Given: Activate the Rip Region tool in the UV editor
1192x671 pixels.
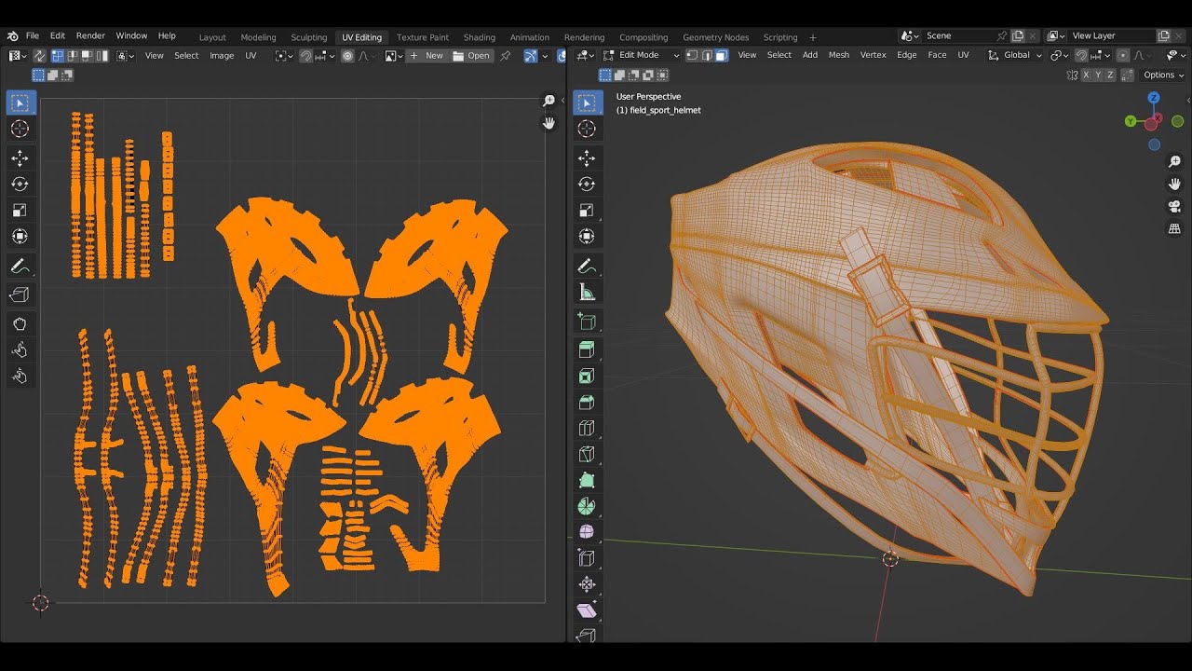Looking at the screenshot, I should coord(20,295).
